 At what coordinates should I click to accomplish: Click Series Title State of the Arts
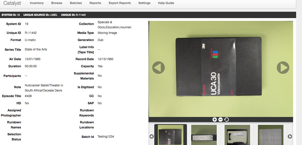click(36, 49)
